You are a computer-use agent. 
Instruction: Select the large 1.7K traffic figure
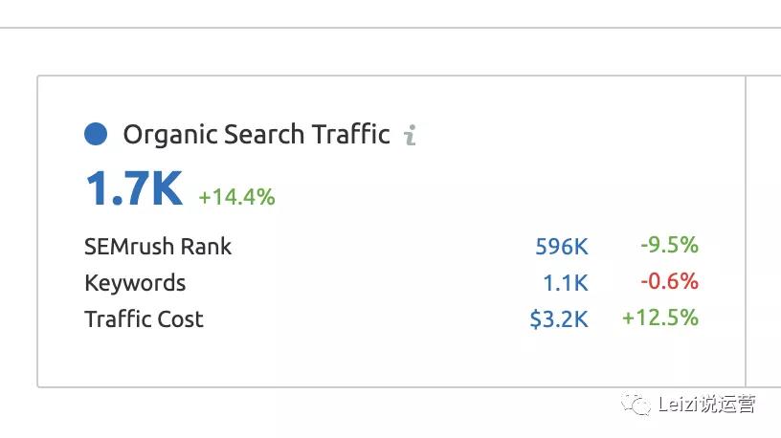click(134, 188)
